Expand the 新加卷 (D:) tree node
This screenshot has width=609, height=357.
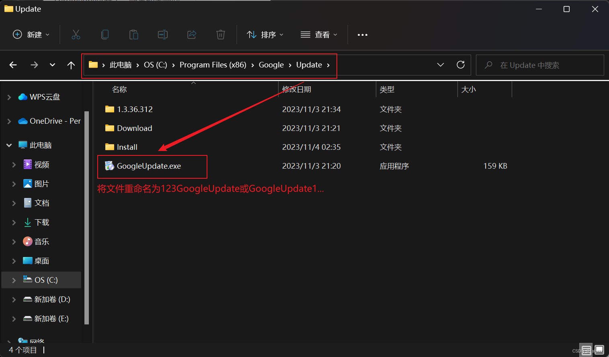point(14,299)
